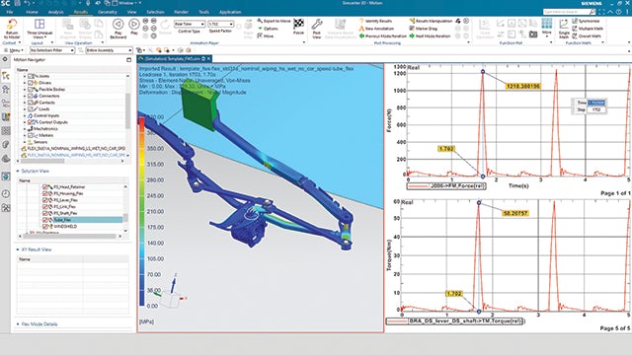Click Export to Movie

(x=275, y=21)
